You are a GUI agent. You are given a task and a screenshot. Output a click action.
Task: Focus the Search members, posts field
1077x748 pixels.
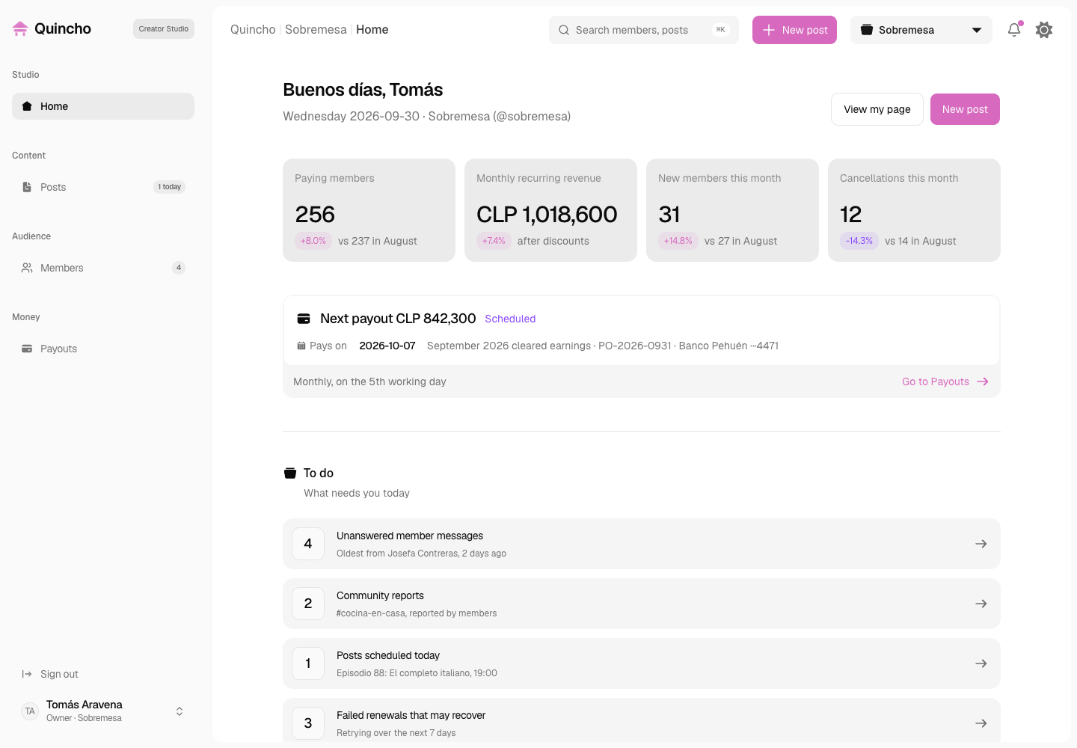pyautogui.click(x=644, y=30)
